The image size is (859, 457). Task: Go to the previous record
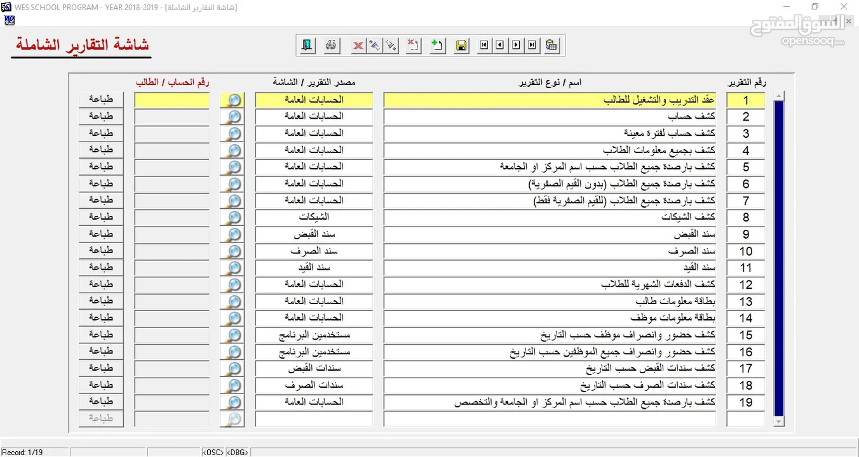point(501,45)
